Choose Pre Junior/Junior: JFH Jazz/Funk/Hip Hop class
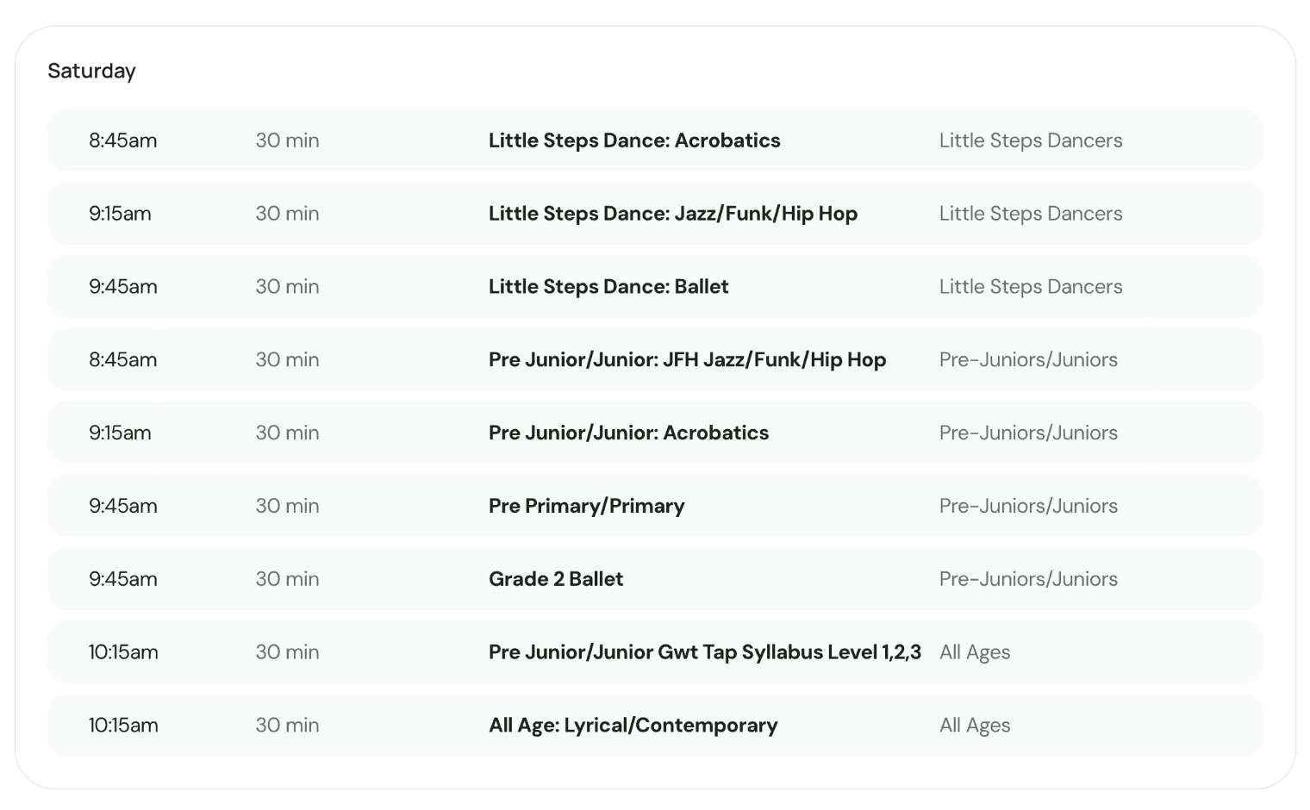 [687, 360]
